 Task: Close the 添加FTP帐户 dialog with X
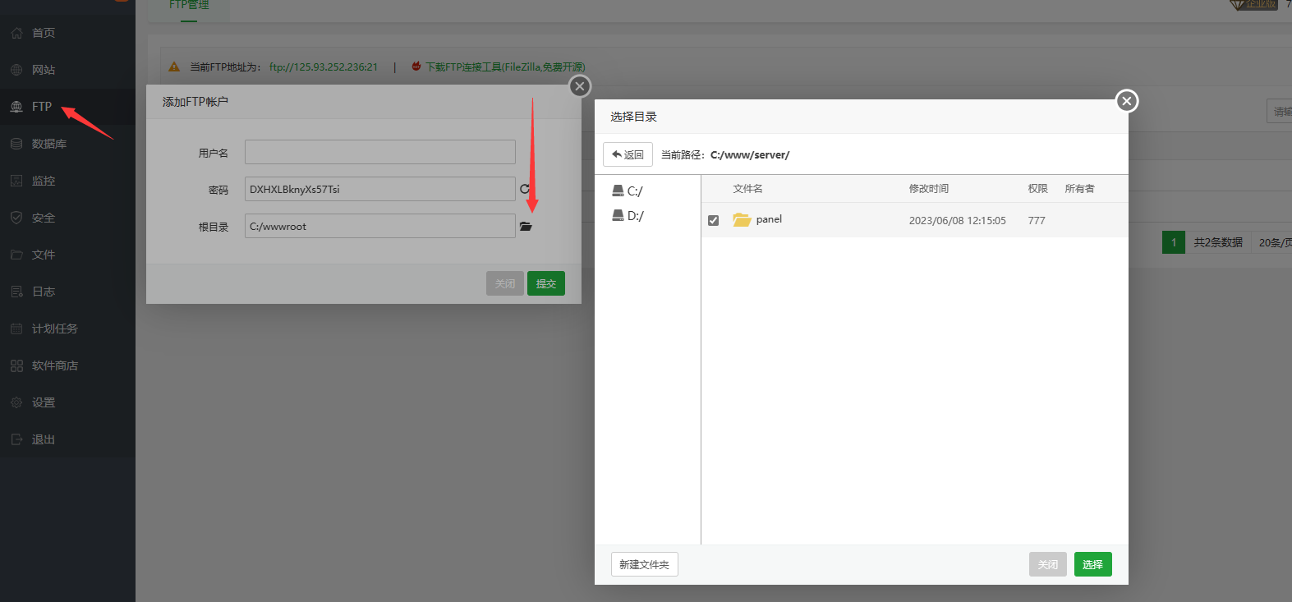pyautogui.click(x=580, y=86)
